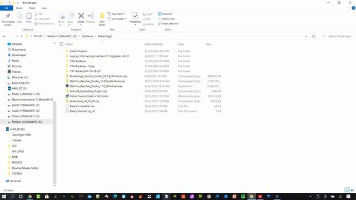Open Downloads in navigation pane
Screen dimensions: 356x200
(x=19, y=55)
